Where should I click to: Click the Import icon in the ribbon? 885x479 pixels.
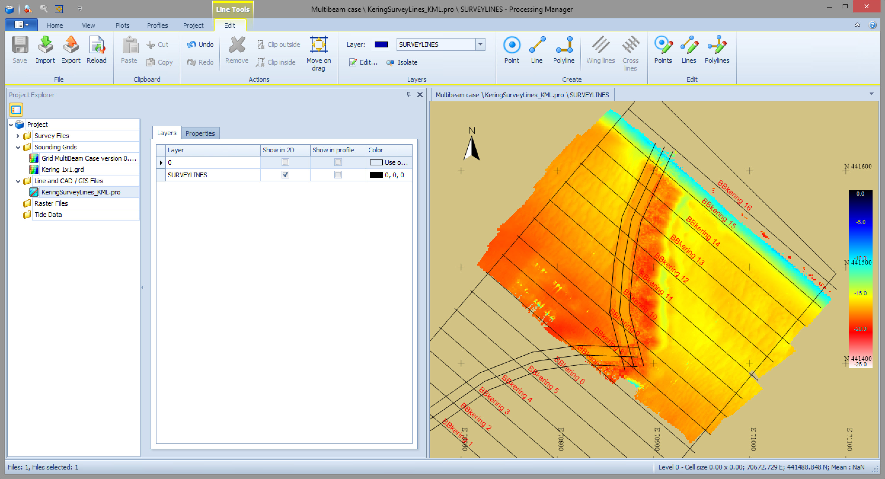tap(45, 46)
